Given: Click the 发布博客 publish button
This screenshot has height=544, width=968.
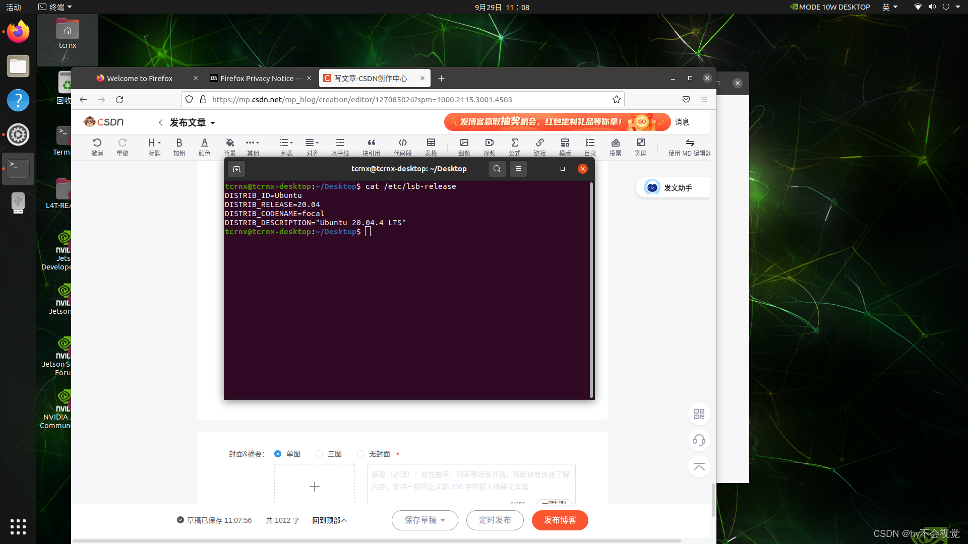Looking at the screenshot, I should (560, 520).
